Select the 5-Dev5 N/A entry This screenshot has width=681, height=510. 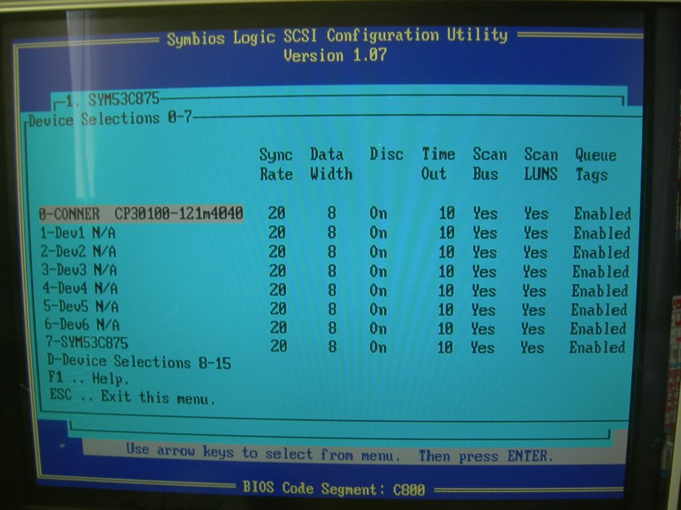[x=81, y=306]
